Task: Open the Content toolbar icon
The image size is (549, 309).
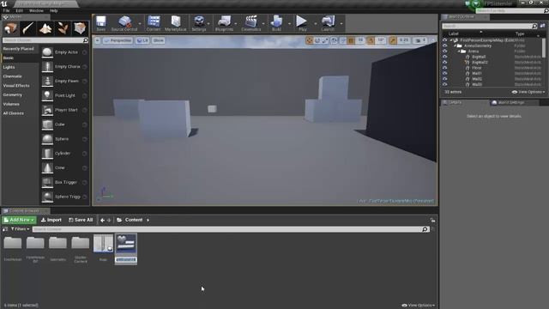Action: (154, 23)
